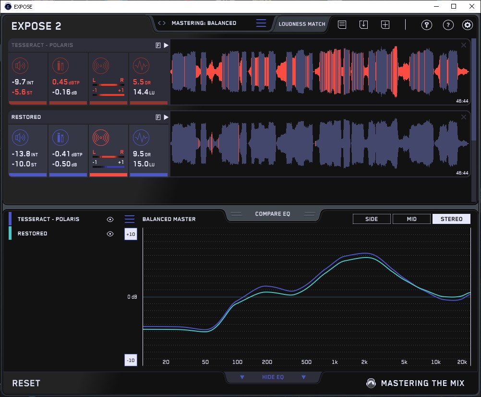Open the Balanced Master reference curve menu
This screenshot has height=397, width=481.
click(x=130, y=219)
